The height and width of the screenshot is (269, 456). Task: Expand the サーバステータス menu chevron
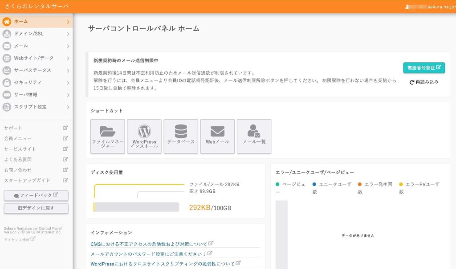click(x=68, y=71)
